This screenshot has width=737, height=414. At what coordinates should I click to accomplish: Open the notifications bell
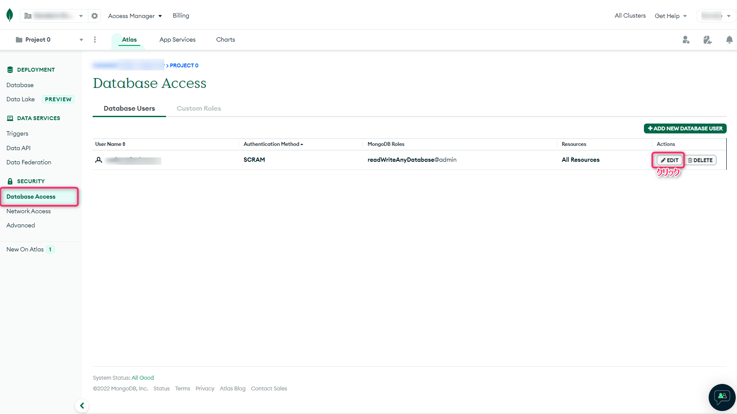(x=729, y=39)
